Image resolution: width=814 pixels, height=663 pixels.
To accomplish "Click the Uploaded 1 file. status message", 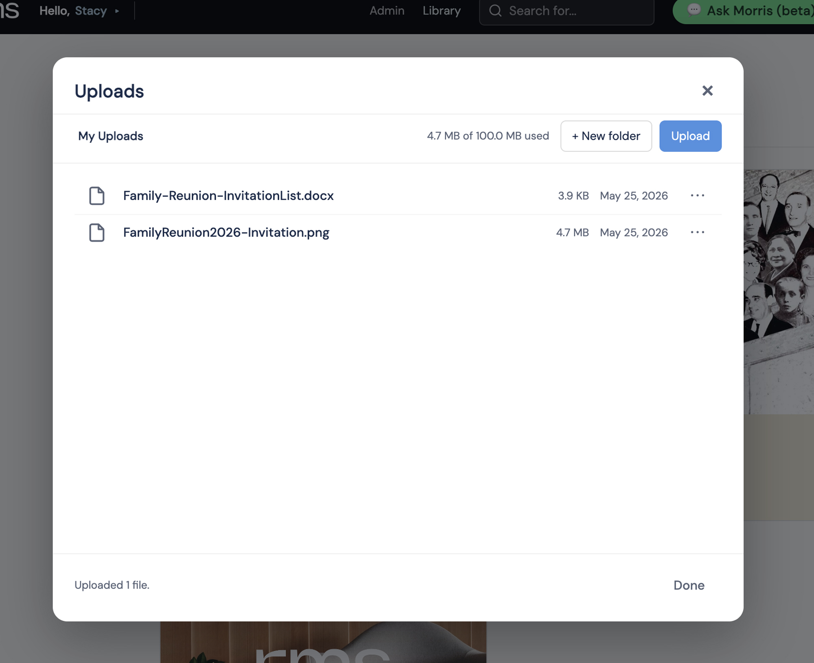I will pos(112,585).
